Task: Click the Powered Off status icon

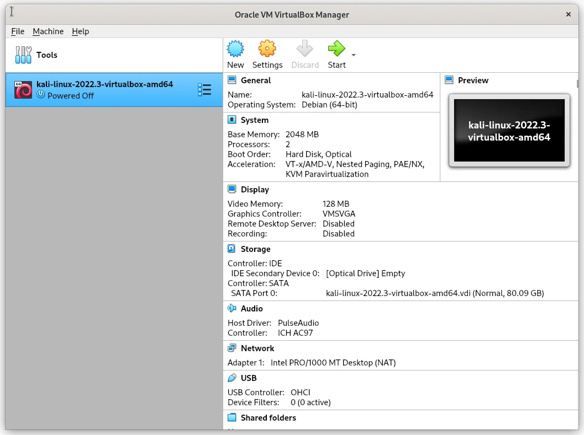Action: tap(40, 94)
